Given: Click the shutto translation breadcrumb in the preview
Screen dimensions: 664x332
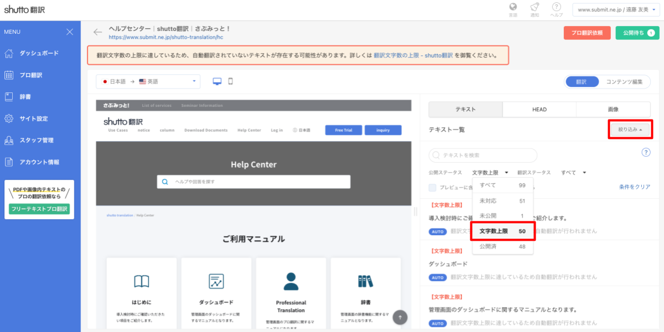Looking at the screenshot, I should point(120,215).
